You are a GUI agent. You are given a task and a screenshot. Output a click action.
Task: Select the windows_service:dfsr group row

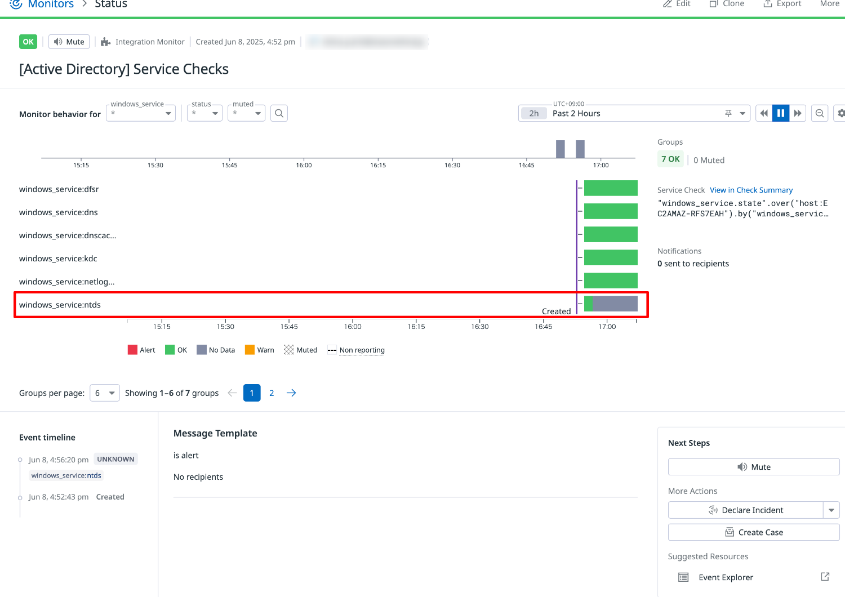coord(59,189)
